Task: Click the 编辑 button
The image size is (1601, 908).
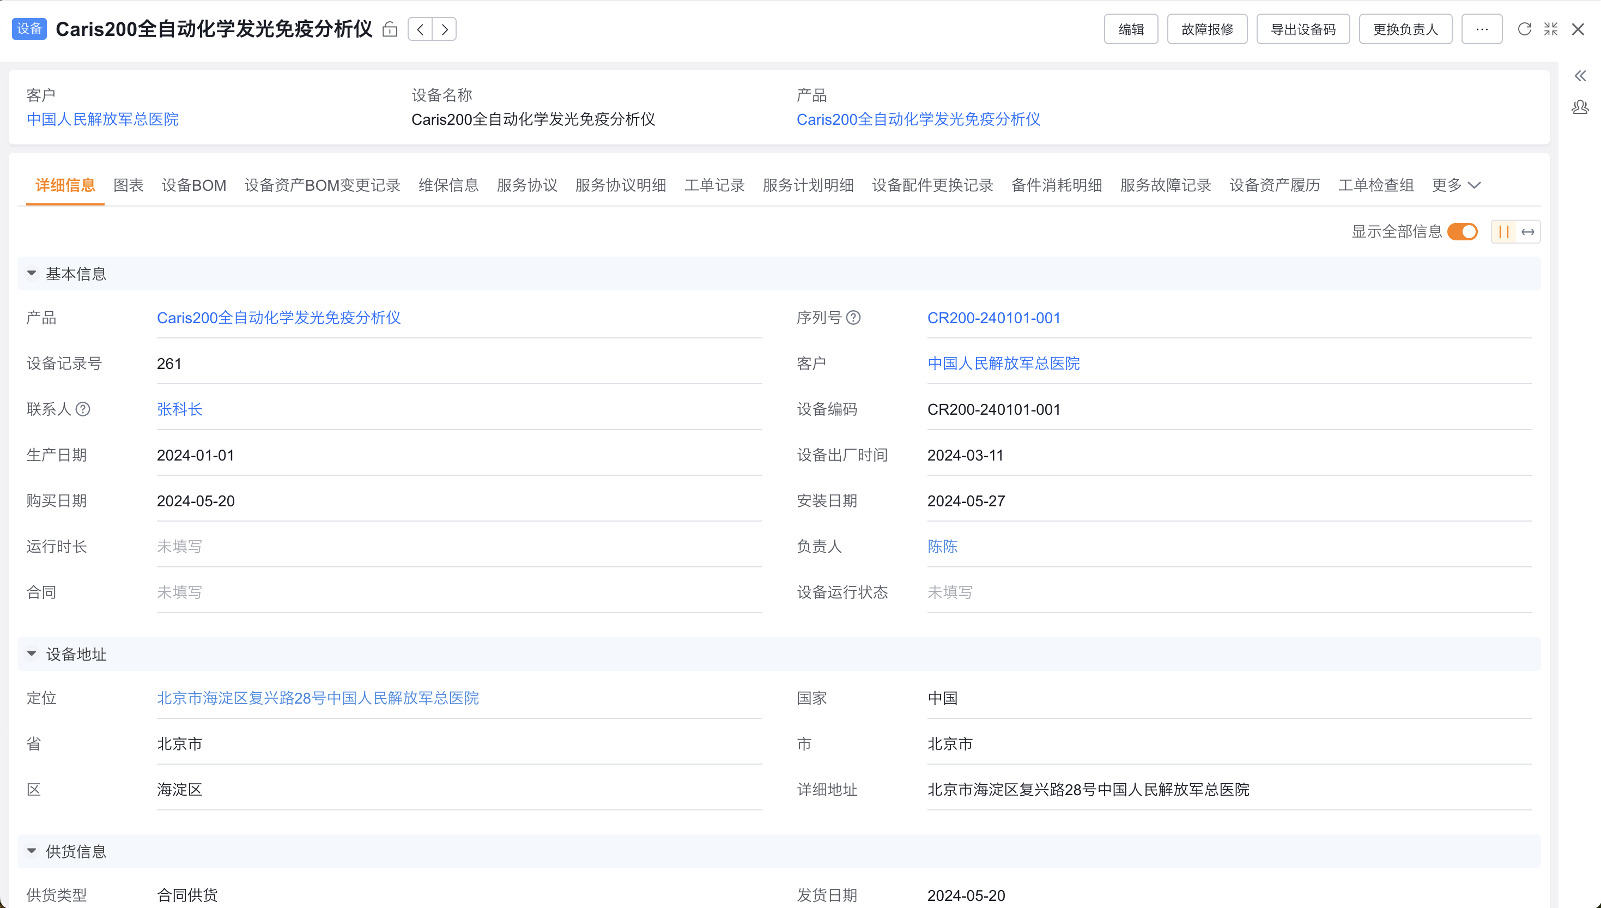Action: [x=1131, y=29]
